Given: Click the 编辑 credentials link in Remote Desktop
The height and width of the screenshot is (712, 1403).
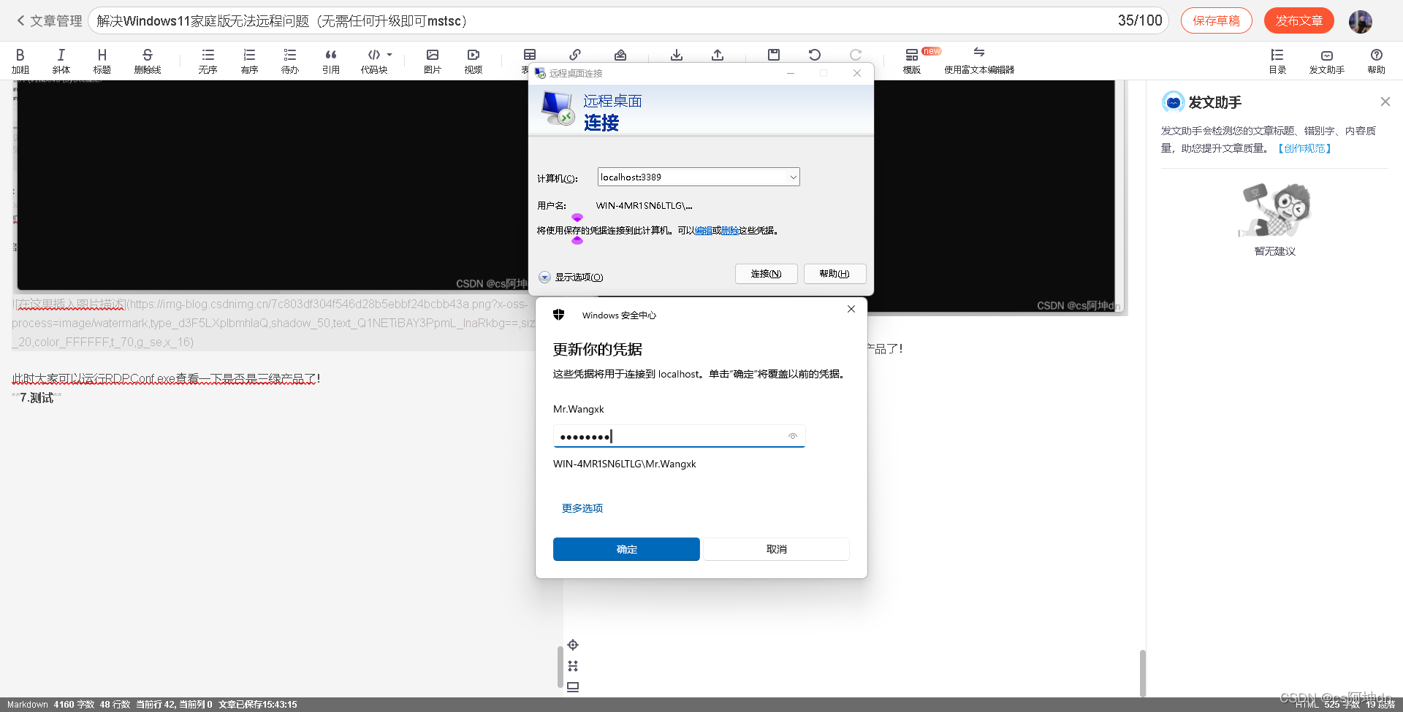Looking at the screenshot, I should pos(704,231).
